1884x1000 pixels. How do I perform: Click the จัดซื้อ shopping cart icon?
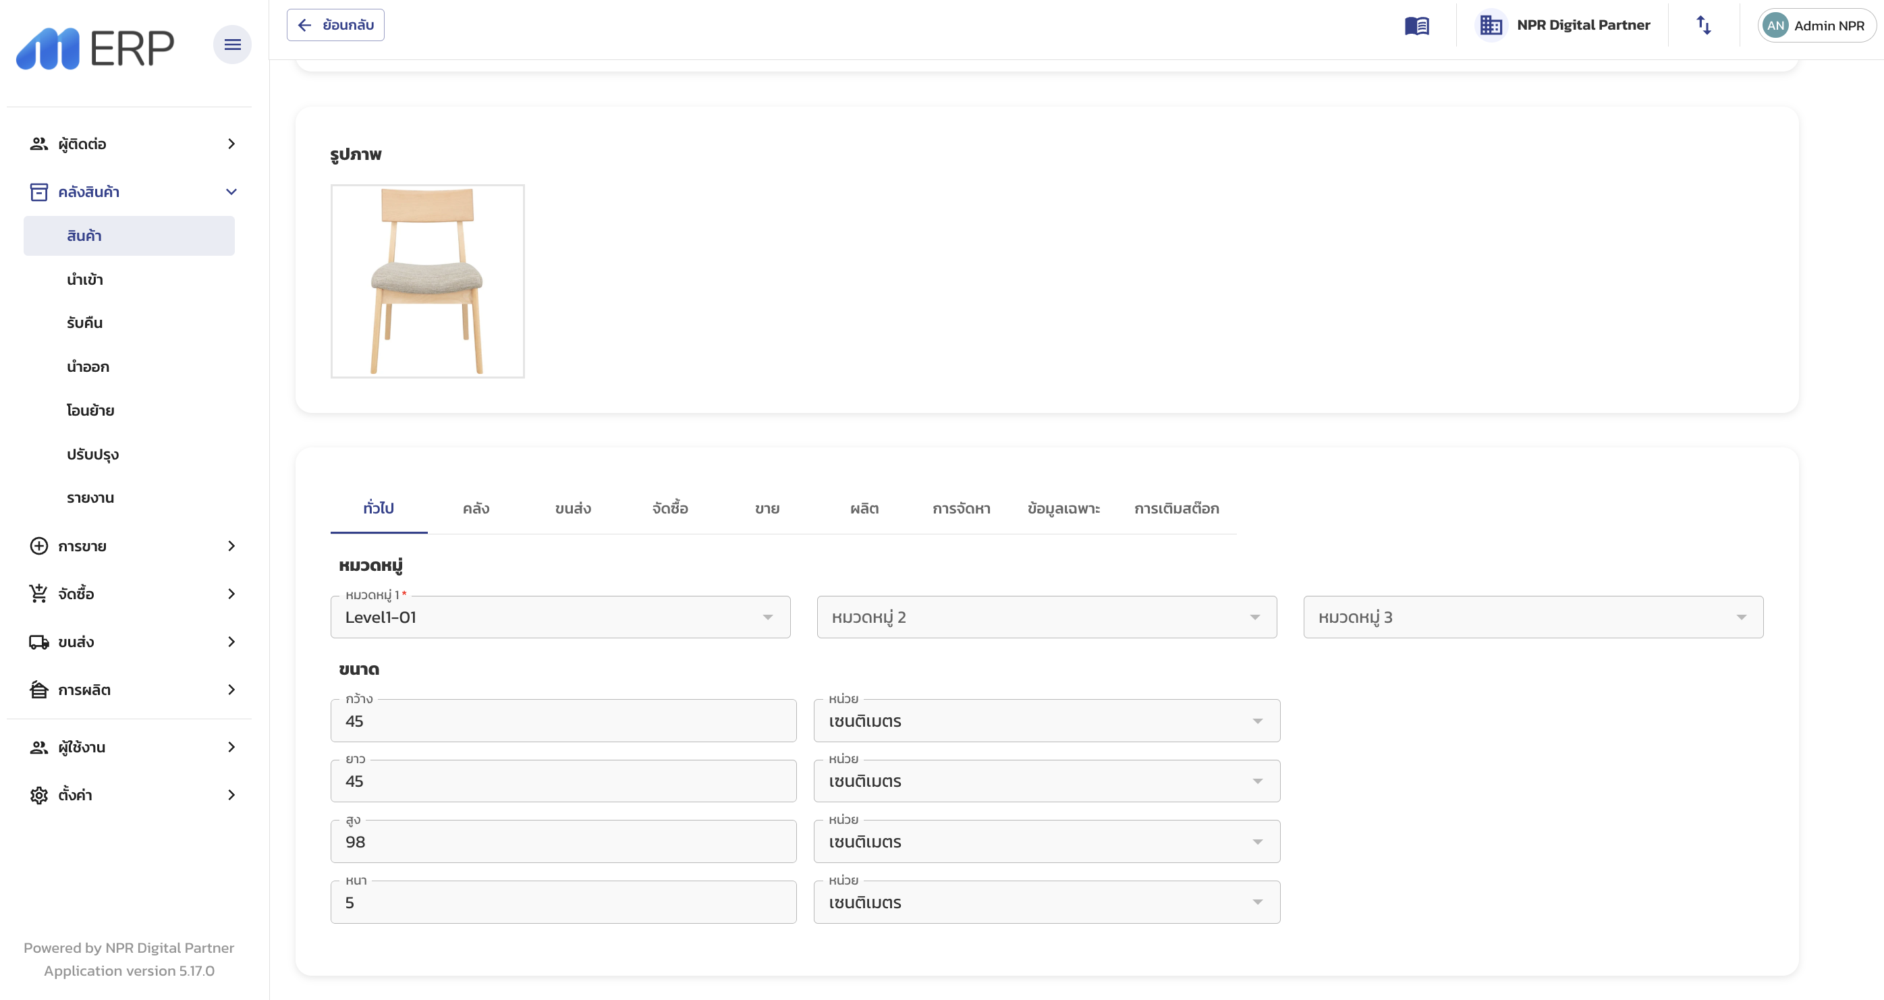38,593
